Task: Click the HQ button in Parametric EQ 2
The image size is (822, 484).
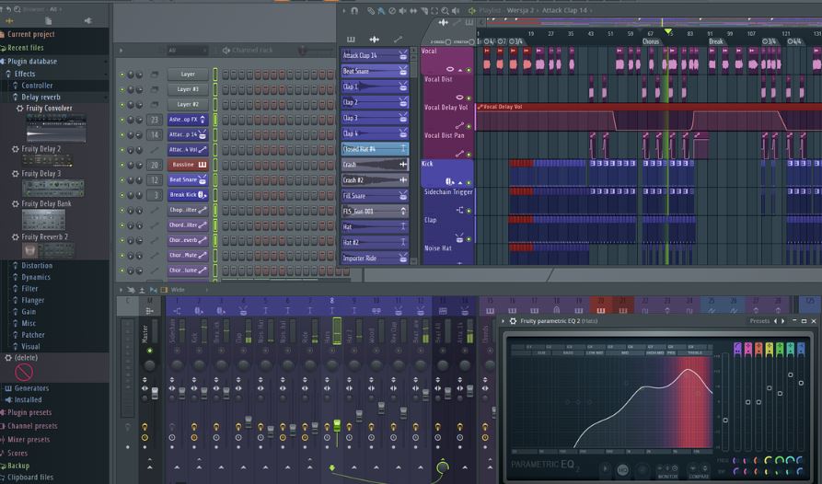Action: (x=623, y=470)
